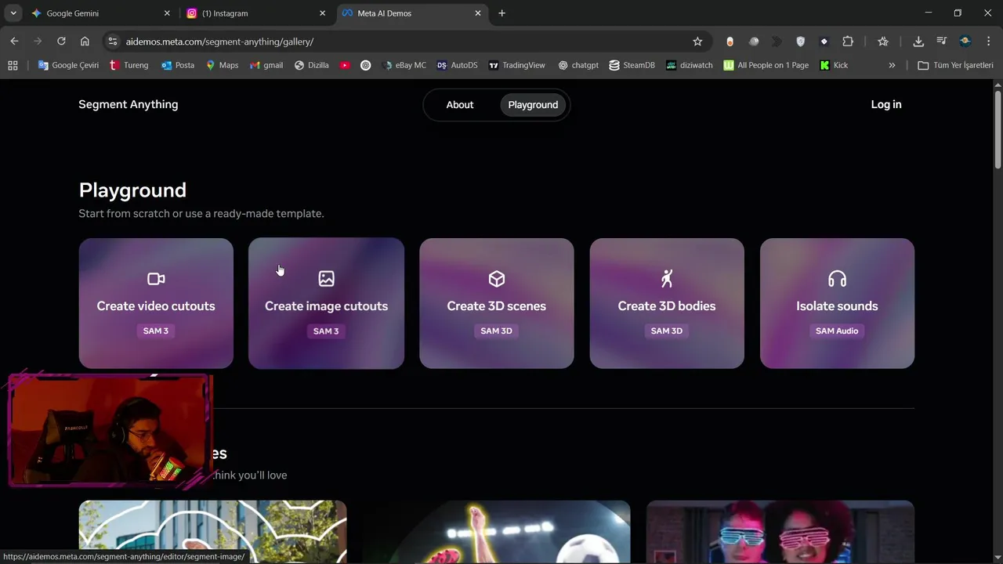Select the Playground nav pill
1003x564 pixels.
click(533, 105)
